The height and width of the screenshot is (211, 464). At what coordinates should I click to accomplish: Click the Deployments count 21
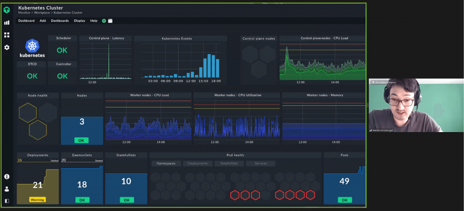(37, 185)
